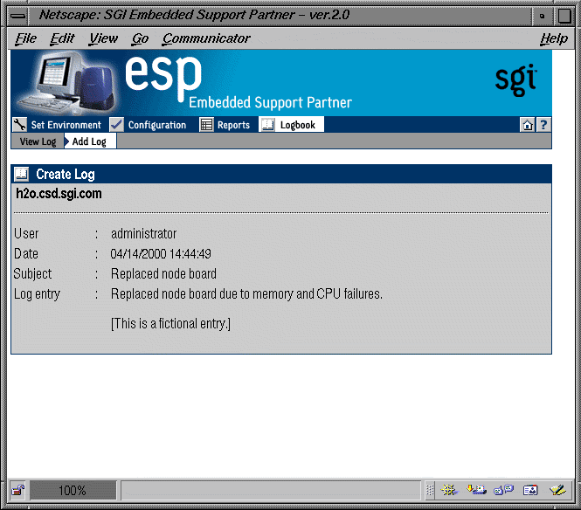581x510 pixels.
Task: Open Address Book icon in component bar
Action: pos(530,491)
